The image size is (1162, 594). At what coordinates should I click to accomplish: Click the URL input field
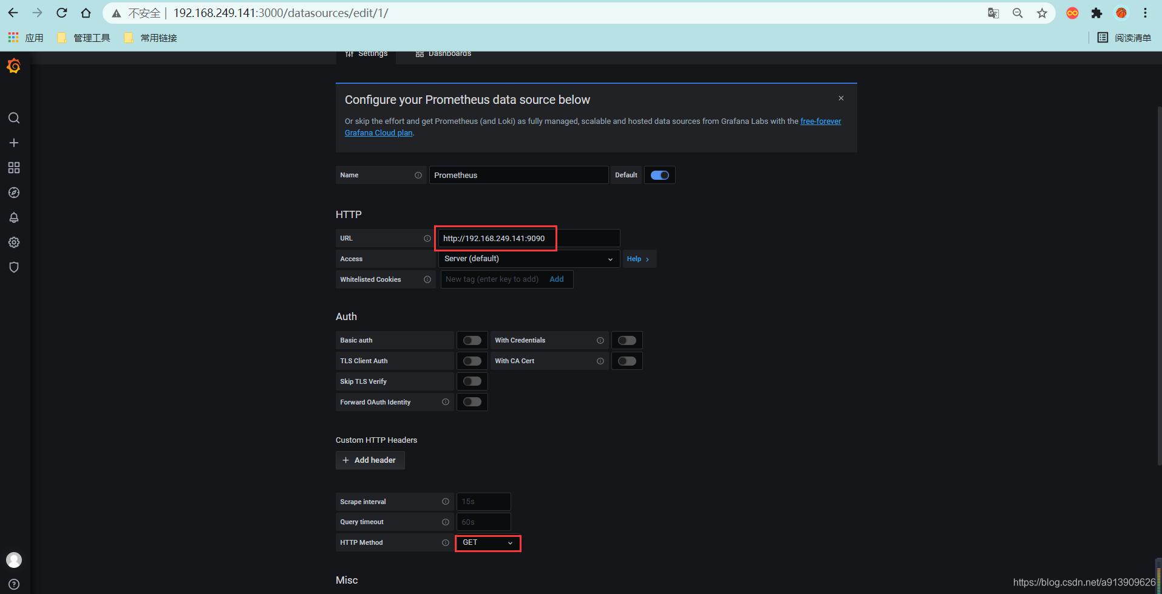[x=529, y=238]
